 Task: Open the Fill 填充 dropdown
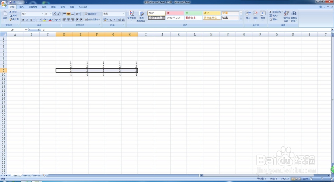pyautogui.click(x=274, y=16)
